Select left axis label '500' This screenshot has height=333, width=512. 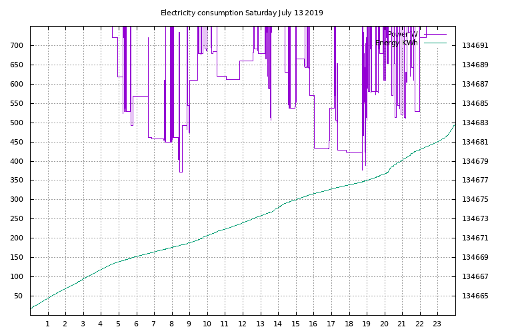coord(17,123)
